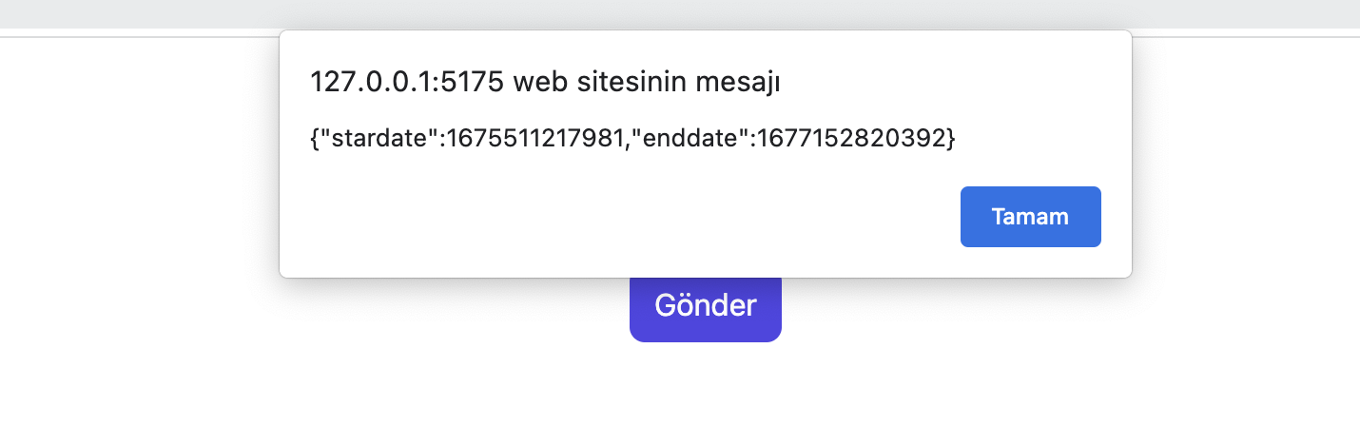The height and width of the screenshot is (445, 1360).
Task: Click empty dialog space left of Tamam
Action: point(618,217)
